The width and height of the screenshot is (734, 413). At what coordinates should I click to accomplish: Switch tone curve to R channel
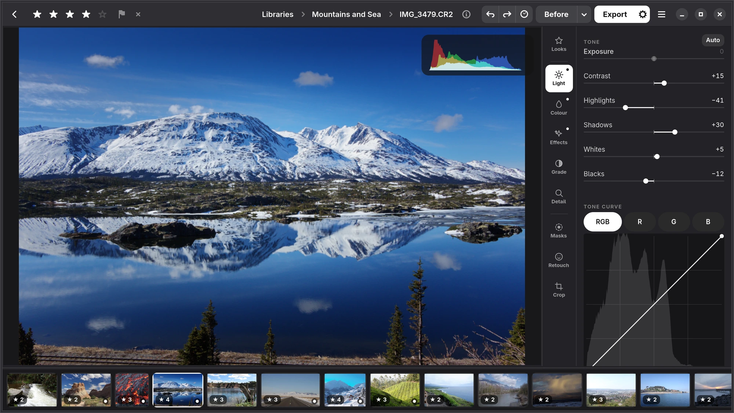coord(640,222)
